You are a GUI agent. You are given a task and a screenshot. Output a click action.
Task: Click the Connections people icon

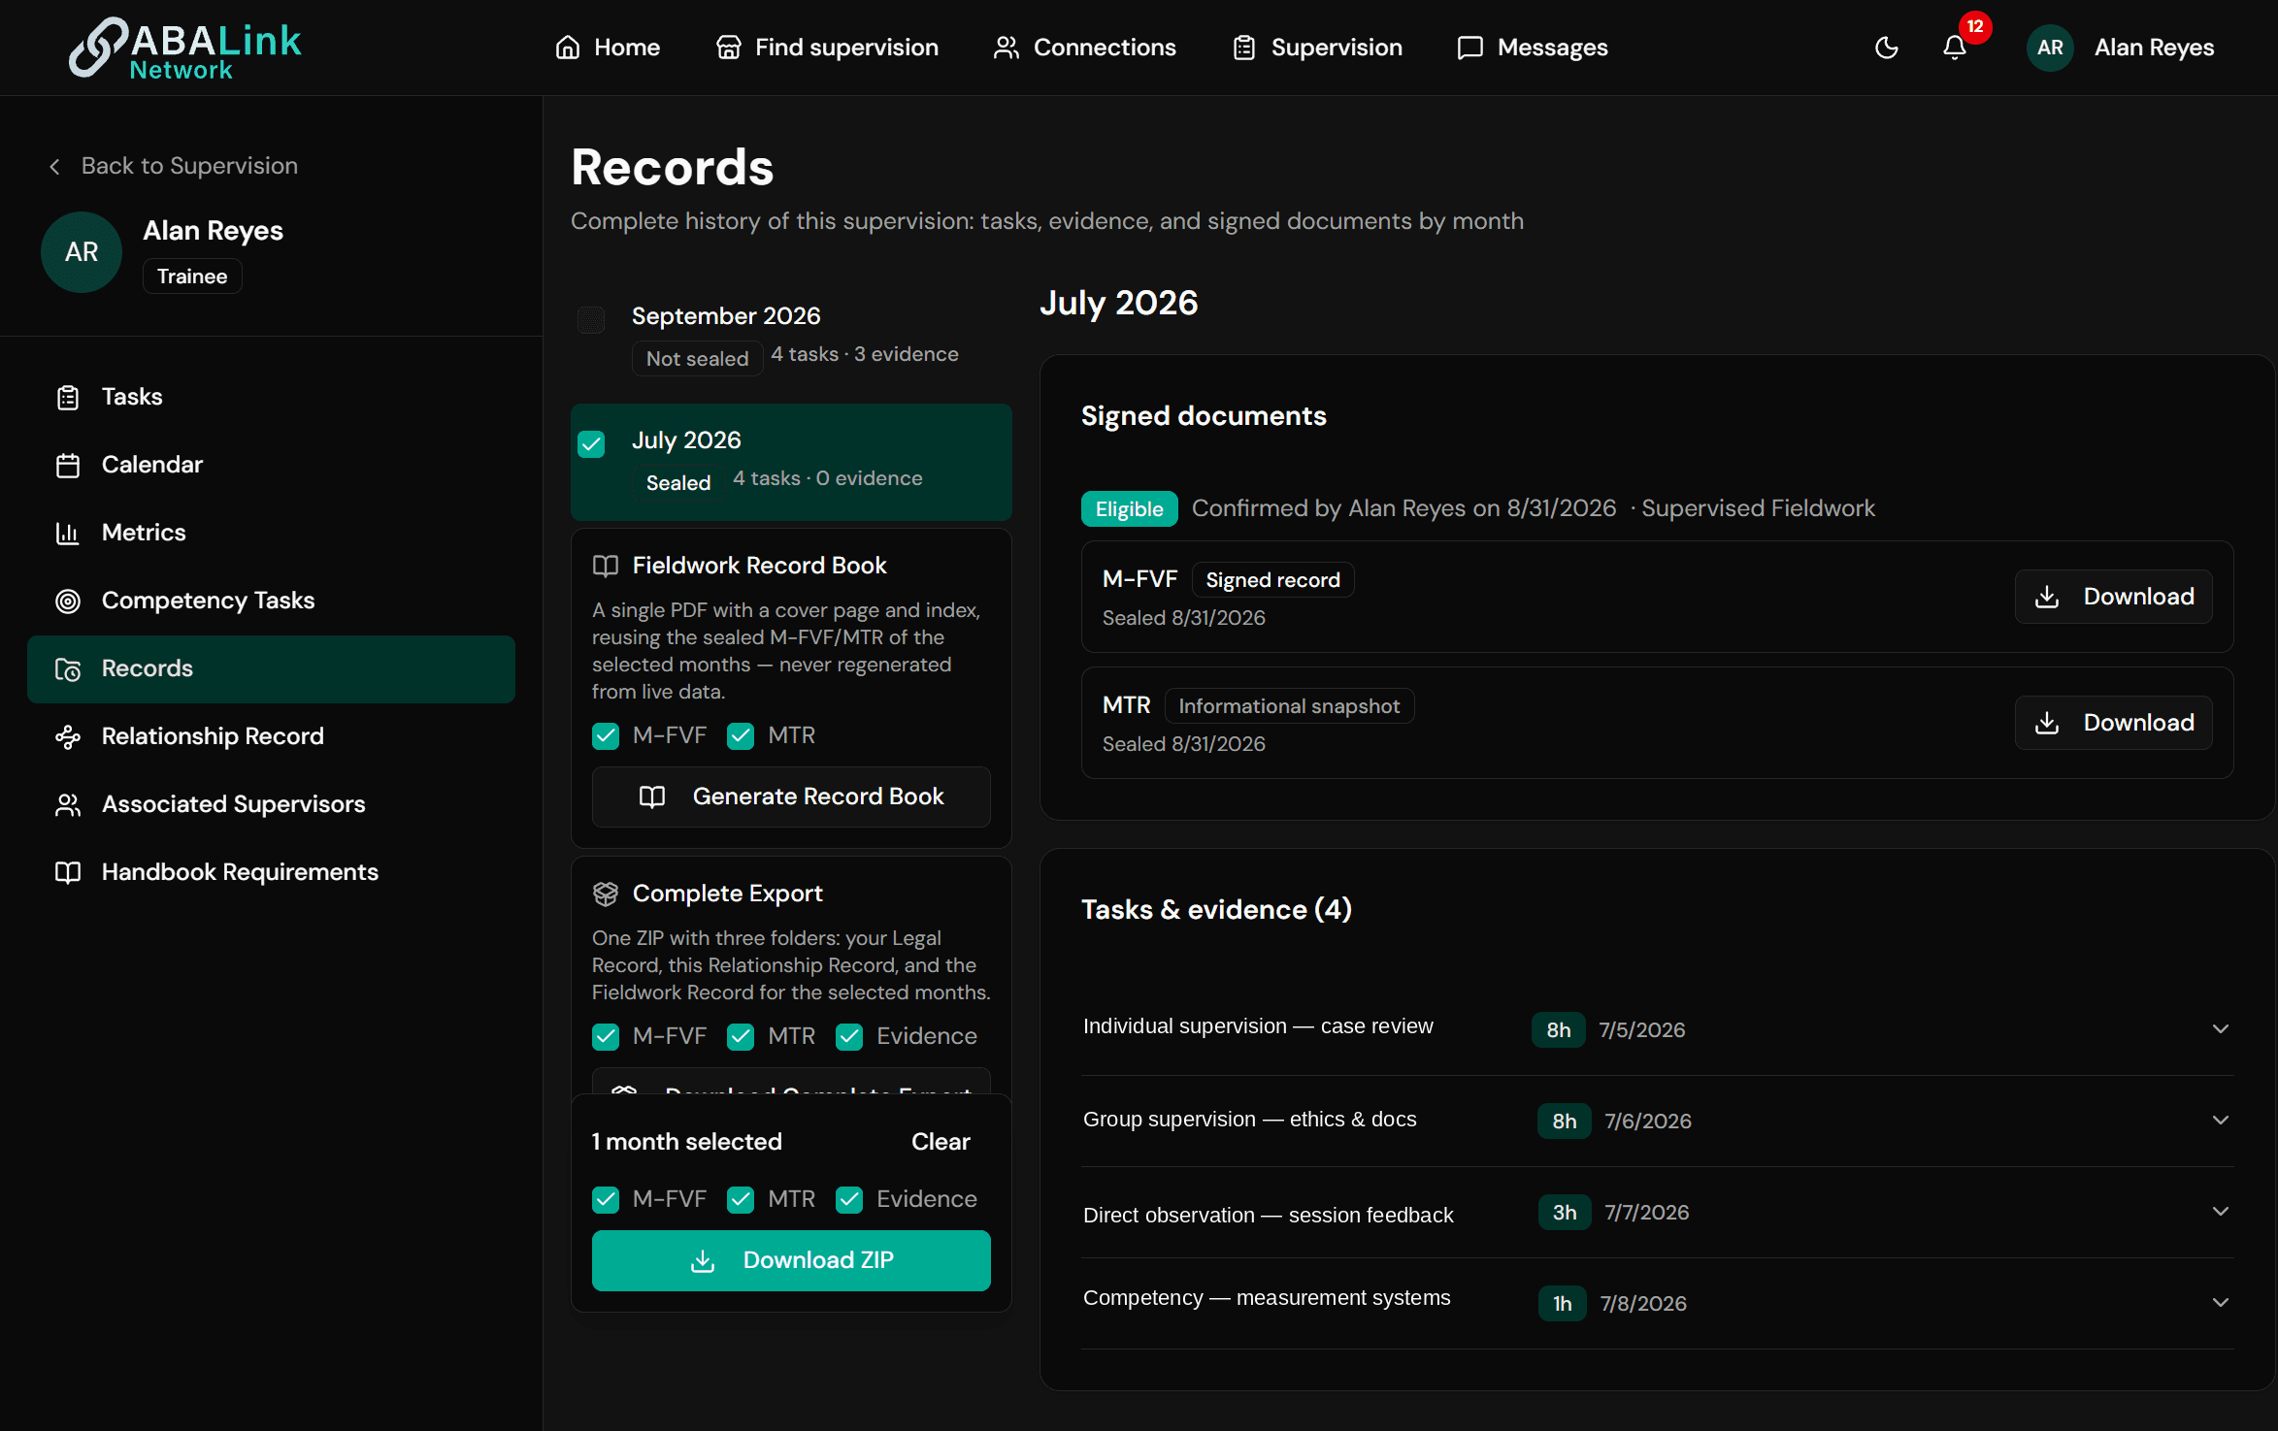coord(1007,48)
